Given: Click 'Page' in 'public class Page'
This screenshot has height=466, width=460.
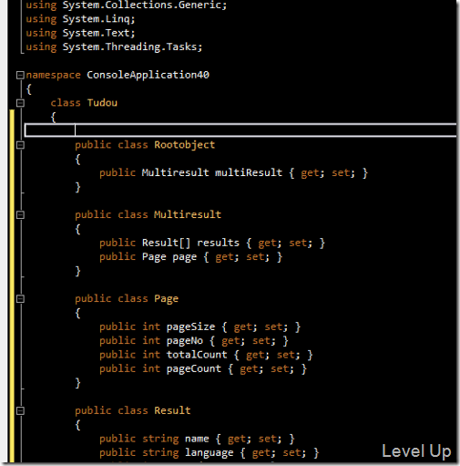Looking at the screenshot, I should (166, 299).
